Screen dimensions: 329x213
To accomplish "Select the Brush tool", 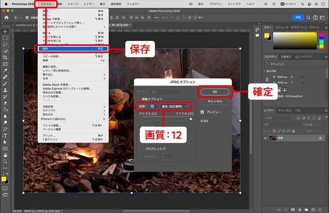I will tap(5, 83).
